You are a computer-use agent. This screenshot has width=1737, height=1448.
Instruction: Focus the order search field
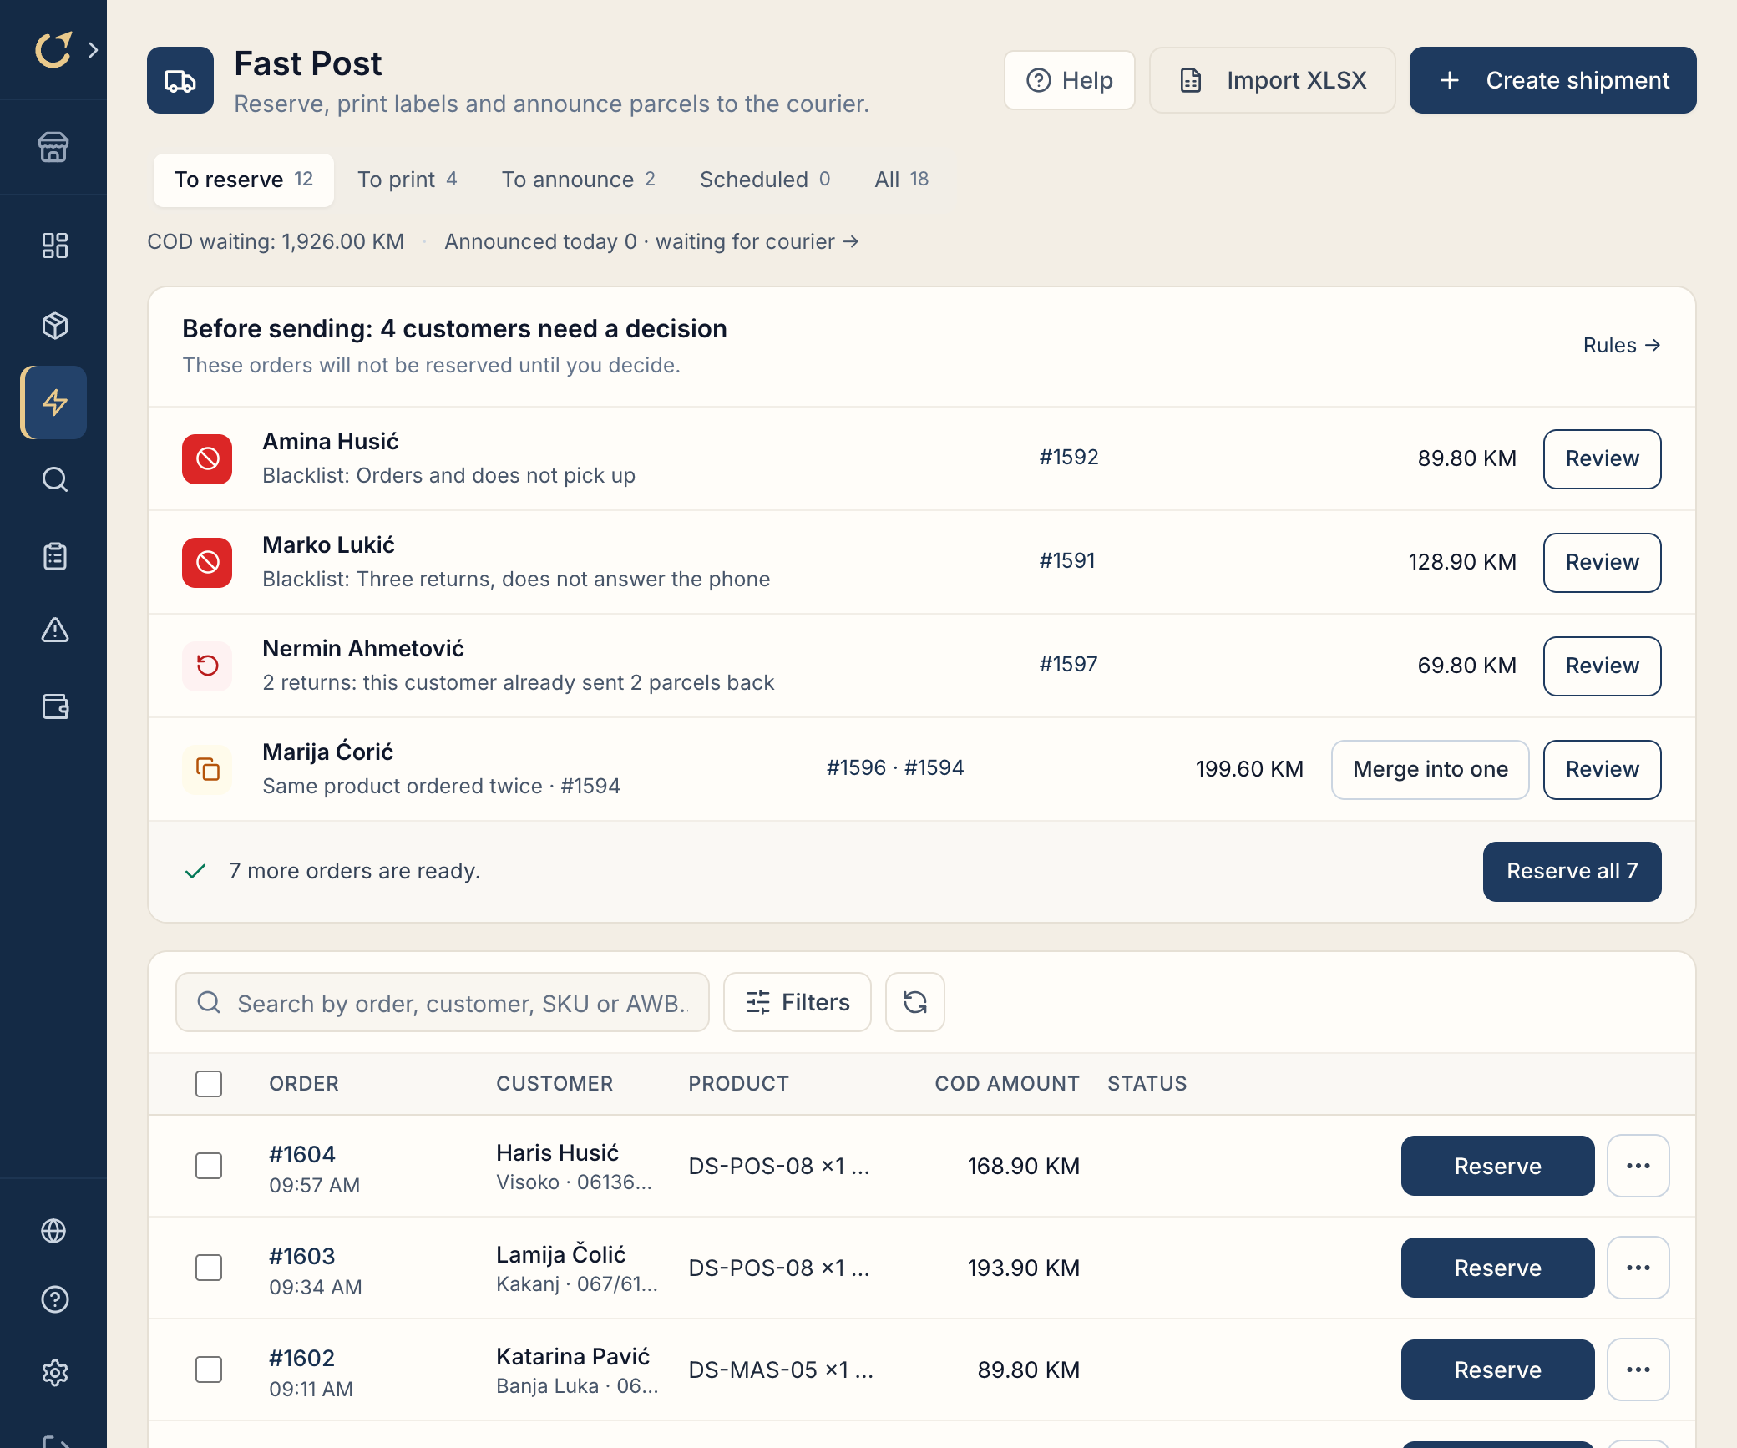tap(443, 1002)
